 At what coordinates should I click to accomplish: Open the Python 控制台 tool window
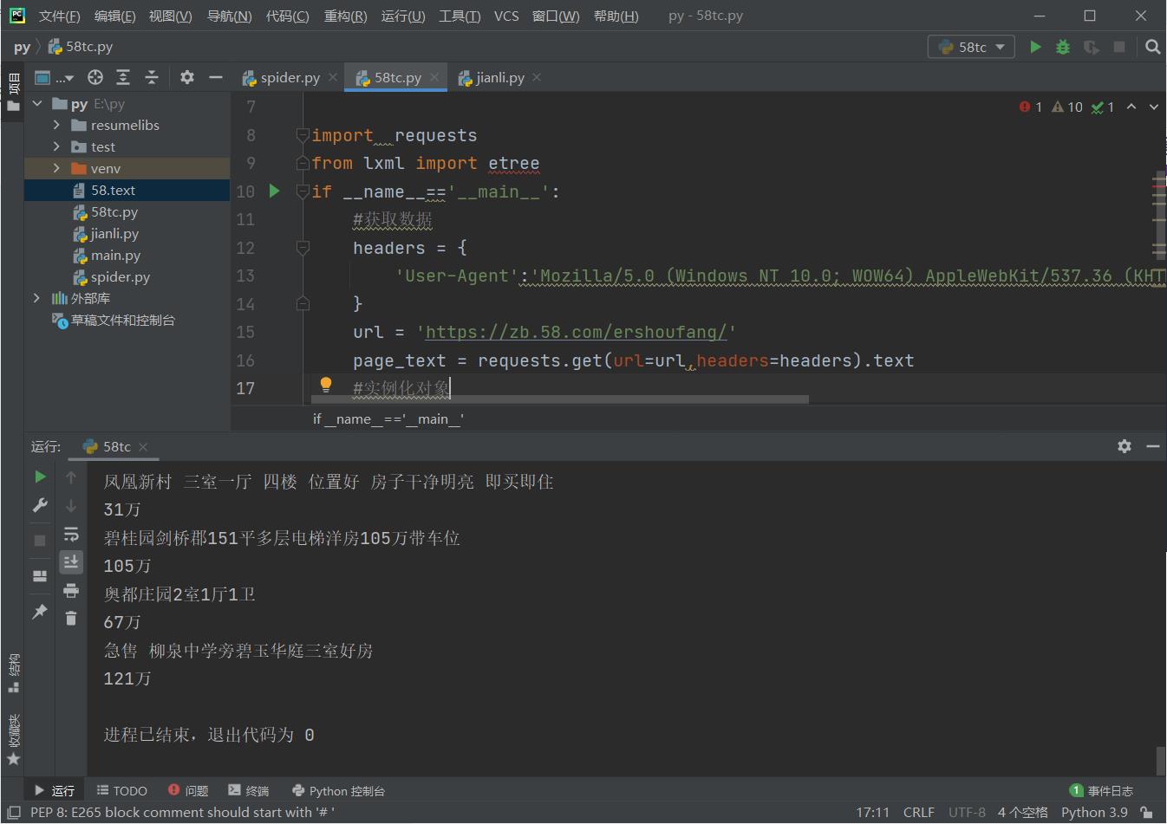[x=338, y=790]
